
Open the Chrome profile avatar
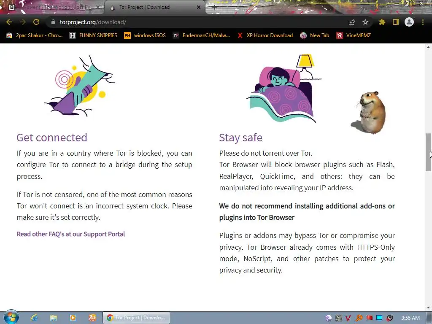point(409,22)
